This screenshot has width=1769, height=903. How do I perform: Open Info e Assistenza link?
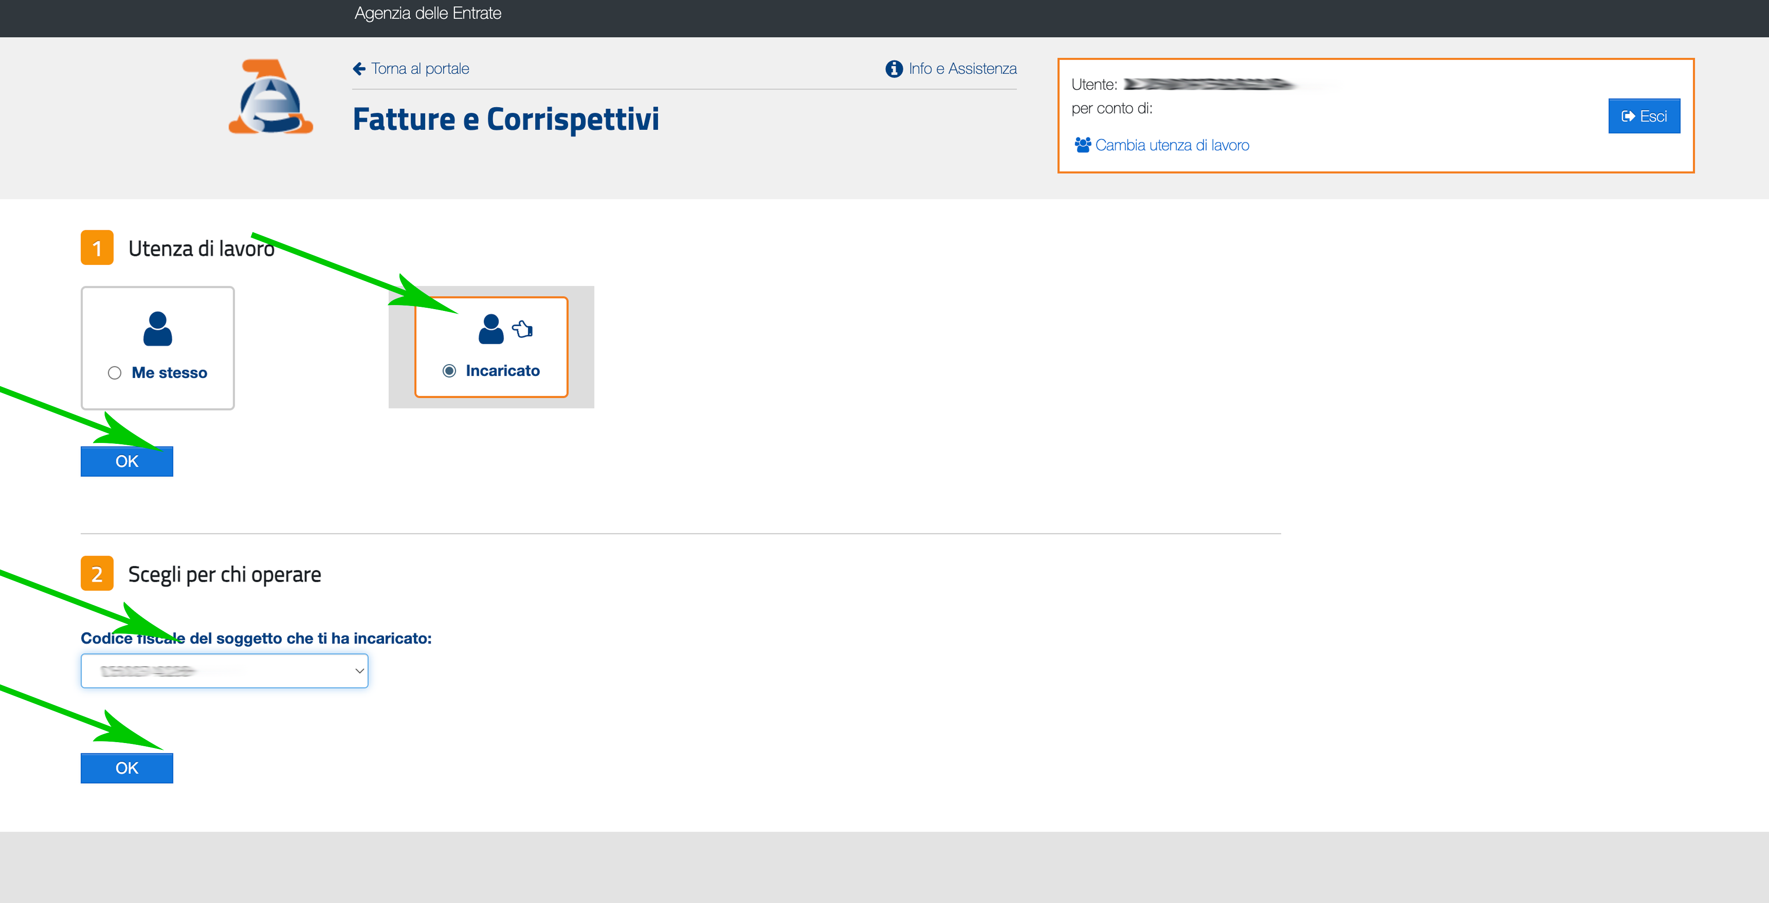coord(962,68)
